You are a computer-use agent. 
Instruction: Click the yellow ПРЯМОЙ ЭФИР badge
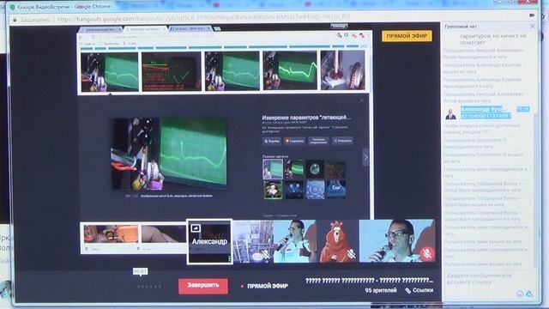(x=407, y=36)
